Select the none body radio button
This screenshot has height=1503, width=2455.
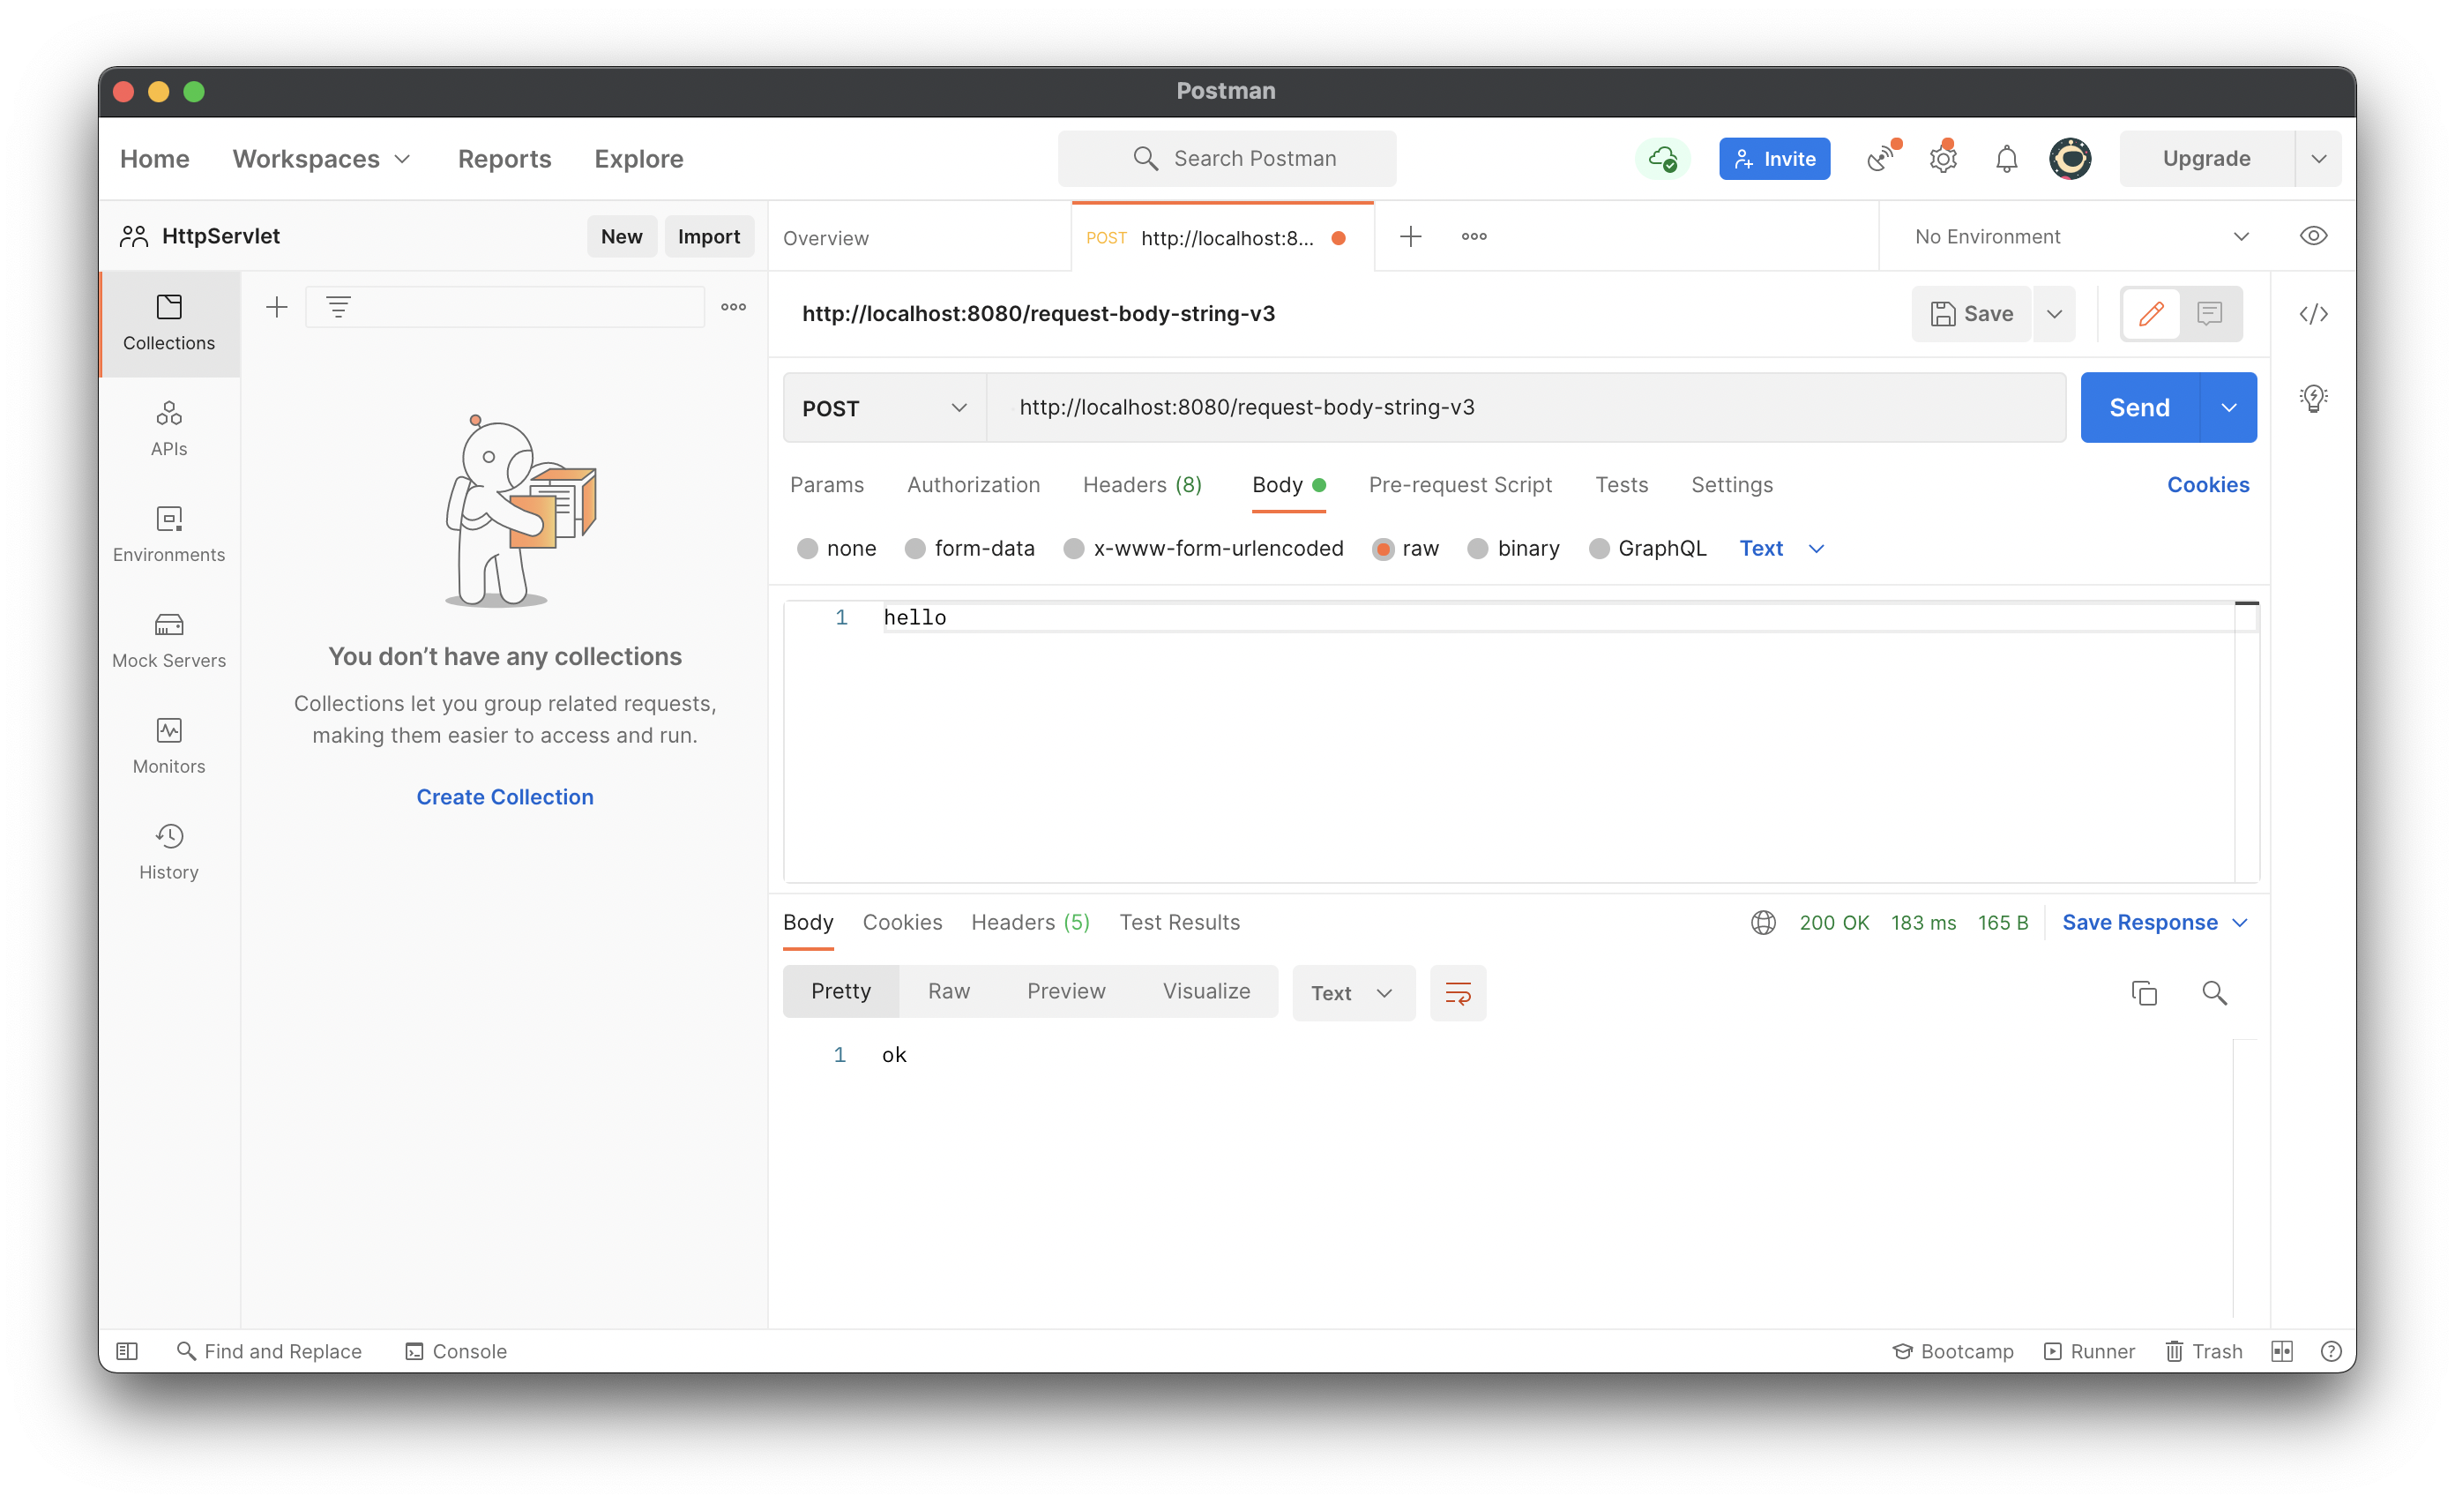tap(809, 547)
